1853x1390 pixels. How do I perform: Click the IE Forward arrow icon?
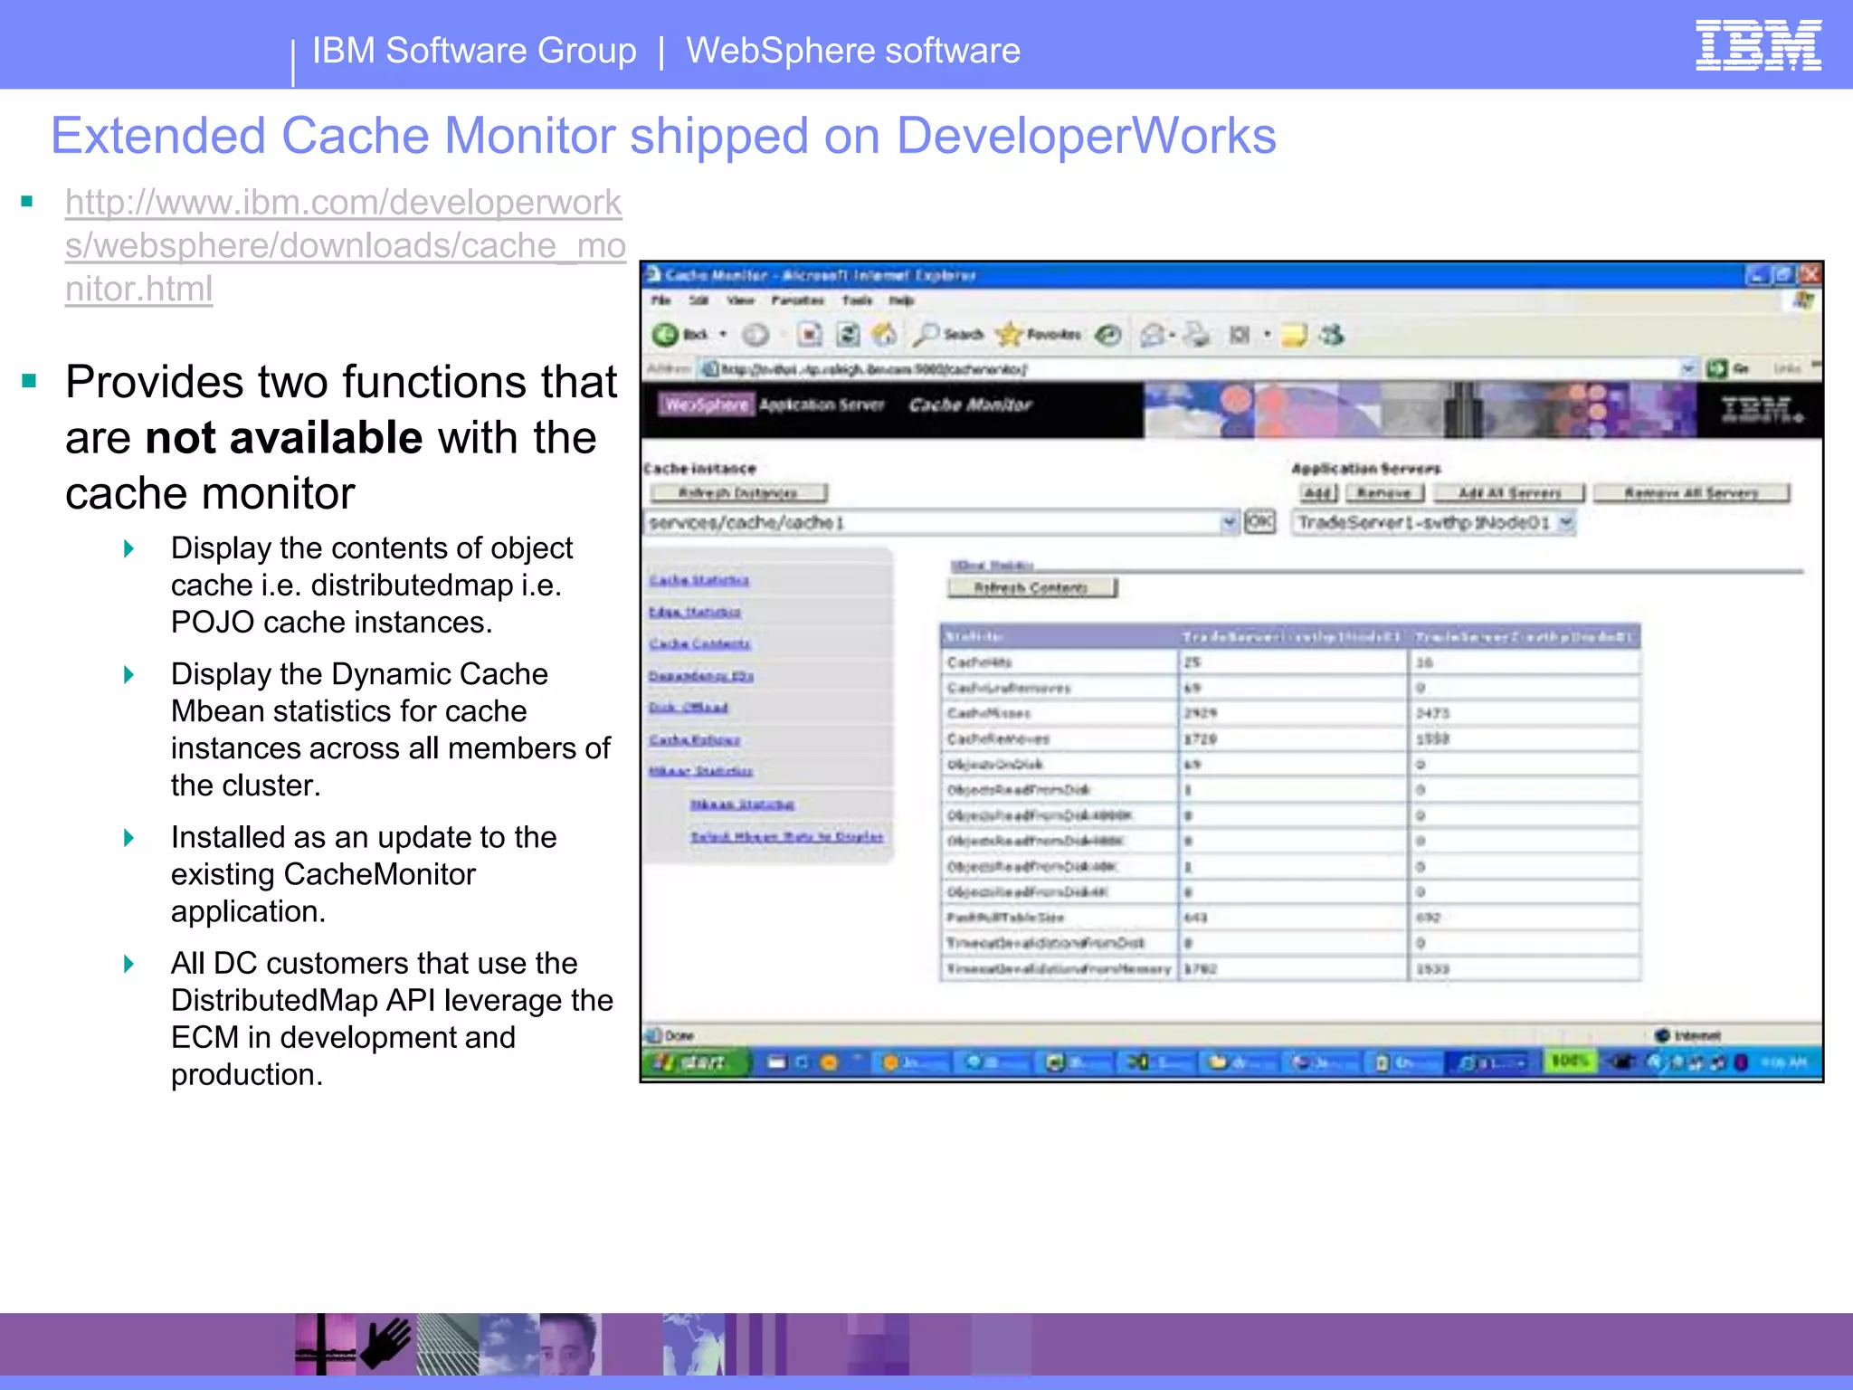point(756,335)
